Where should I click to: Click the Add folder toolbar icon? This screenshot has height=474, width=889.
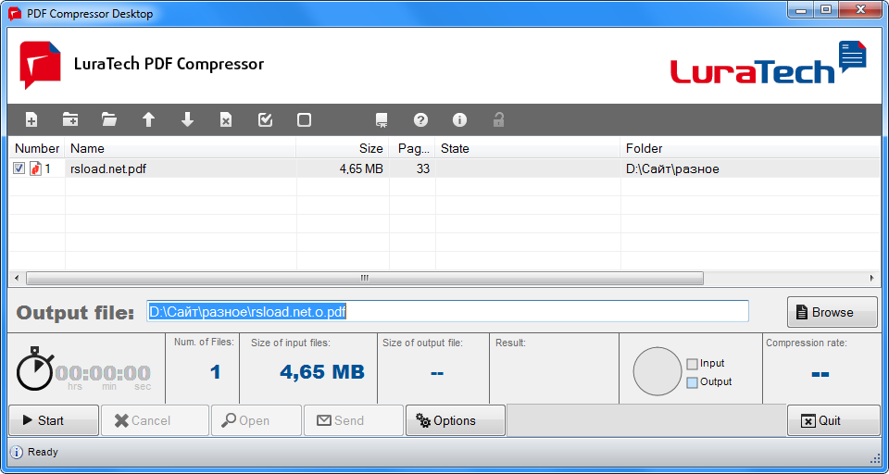[70, 119]
